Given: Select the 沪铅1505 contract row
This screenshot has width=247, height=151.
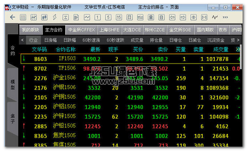Looking at the screenshot, I should (130, 126).
